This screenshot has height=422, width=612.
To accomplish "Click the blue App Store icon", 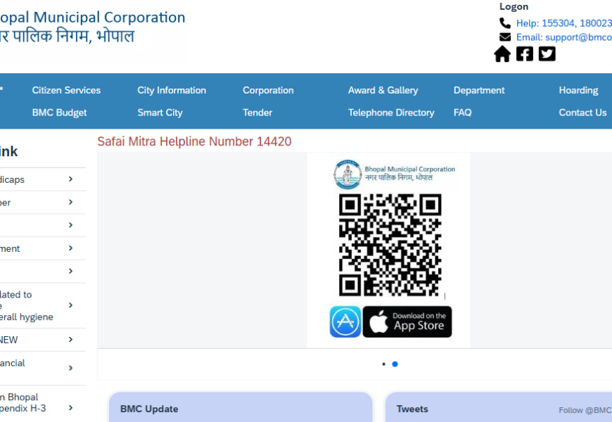I will point(345,321).
